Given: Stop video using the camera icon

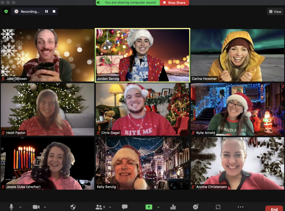Looking at the screenshot, I should [x=36, y=207].
